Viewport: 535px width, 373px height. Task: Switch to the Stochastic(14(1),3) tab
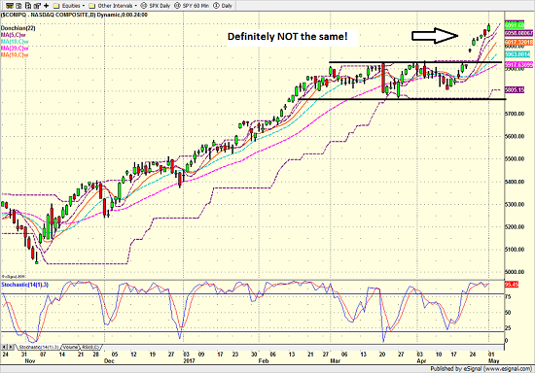(39, 347)
